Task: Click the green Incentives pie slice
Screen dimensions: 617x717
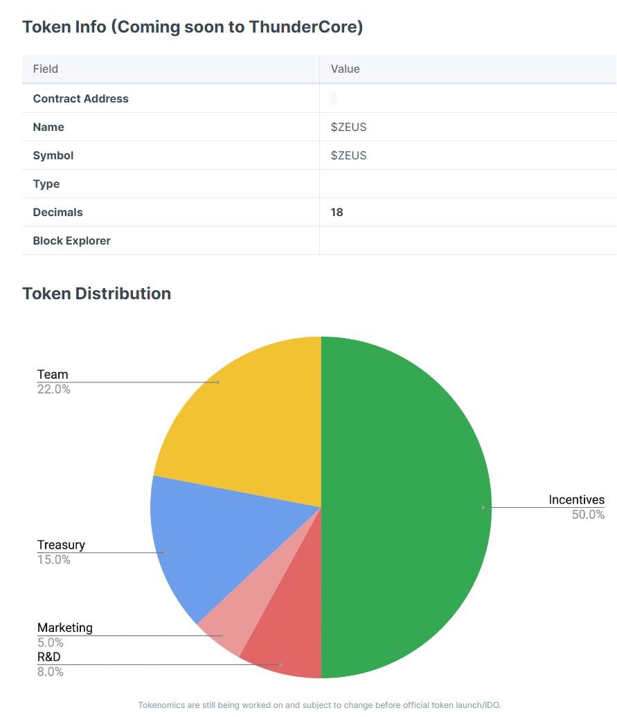Action: [x=406, y=507]
